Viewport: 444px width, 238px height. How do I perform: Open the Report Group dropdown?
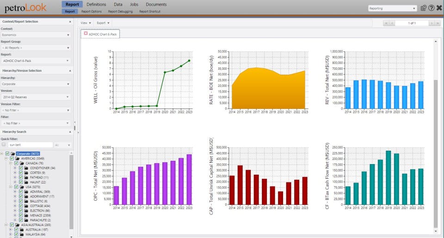click(x=36, y=48)
